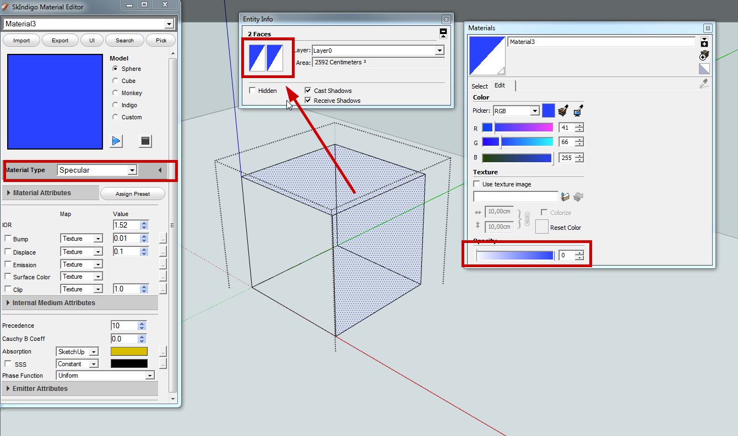Open the Material Type dropdown
The image size is (738, 436).
[x=97, y=170]
